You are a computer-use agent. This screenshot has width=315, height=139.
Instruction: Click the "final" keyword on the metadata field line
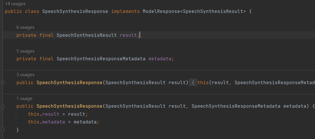click(47, 59)
